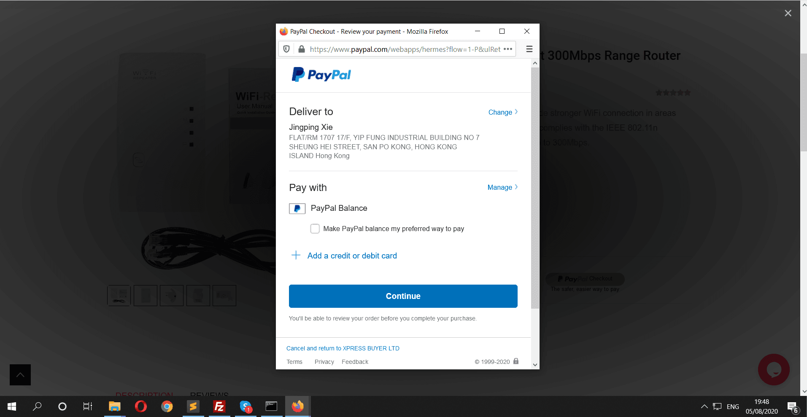This screenshot has height=417, width=807.
Task: Click the PayPal Balance card icon
Action: coord(297,208)
